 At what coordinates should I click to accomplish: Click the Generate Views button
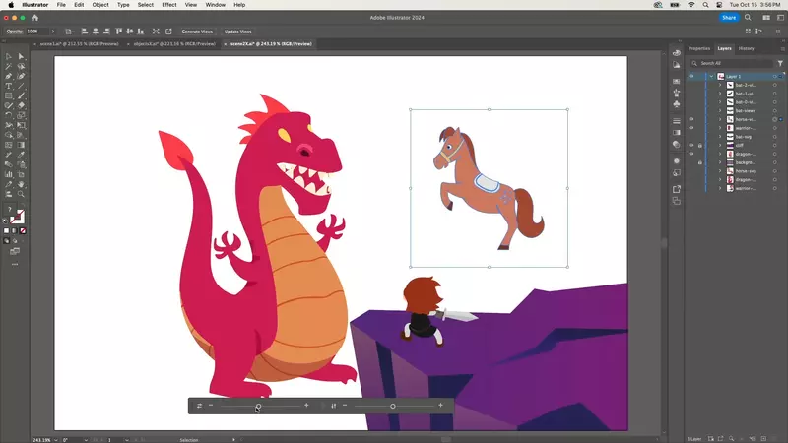[197, 32]
